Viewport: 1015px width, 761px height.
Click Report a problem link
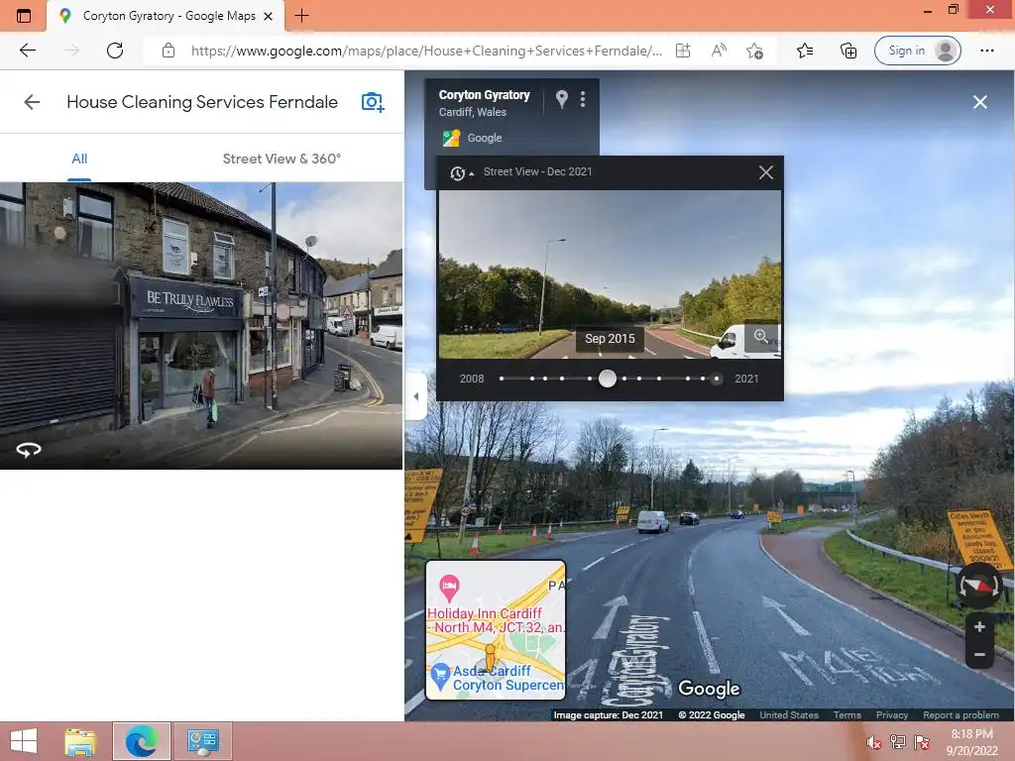point(960,715)
